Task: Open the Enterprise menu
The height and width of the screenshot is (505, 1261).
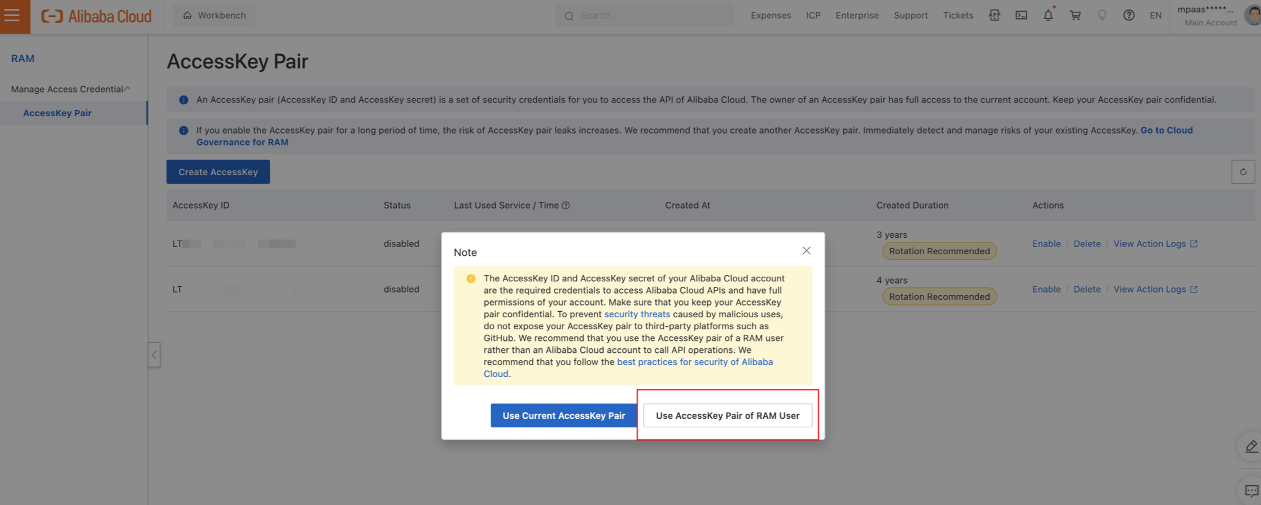Action: (857, 15)
